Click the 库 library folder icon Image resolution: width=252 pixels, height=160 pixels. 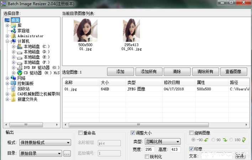14,26
